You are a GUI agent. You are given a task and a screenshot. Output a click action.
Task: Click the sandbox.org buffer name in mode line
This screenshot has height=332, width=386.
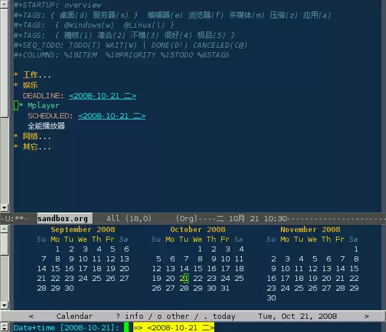click(x=63, y=218)
